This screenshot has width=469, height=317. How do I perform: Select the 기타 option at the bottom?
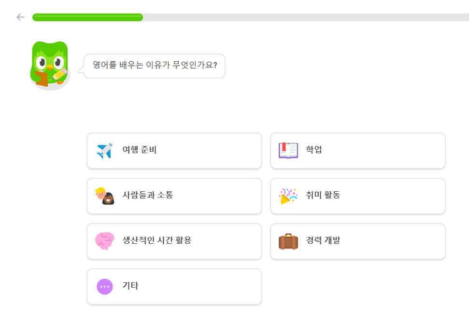coord(174,286)
